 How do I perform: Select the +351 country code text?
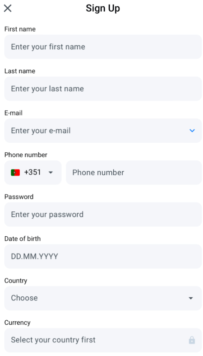point(32,172)
